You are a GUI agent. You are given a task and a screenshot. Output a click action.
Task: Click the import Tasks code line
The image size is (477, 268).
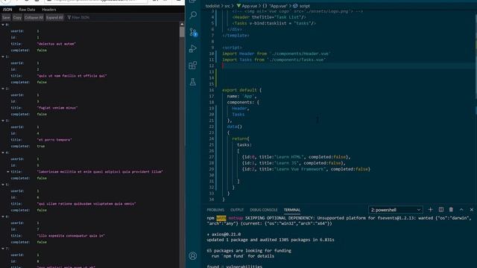pyautogui.click(x=274, y=60)
